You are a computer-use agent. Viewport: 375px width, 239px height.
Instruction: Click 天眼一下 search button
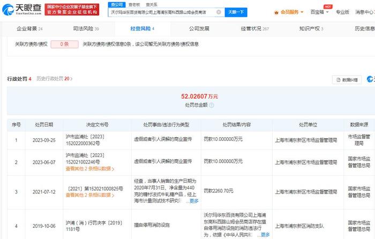236,12
